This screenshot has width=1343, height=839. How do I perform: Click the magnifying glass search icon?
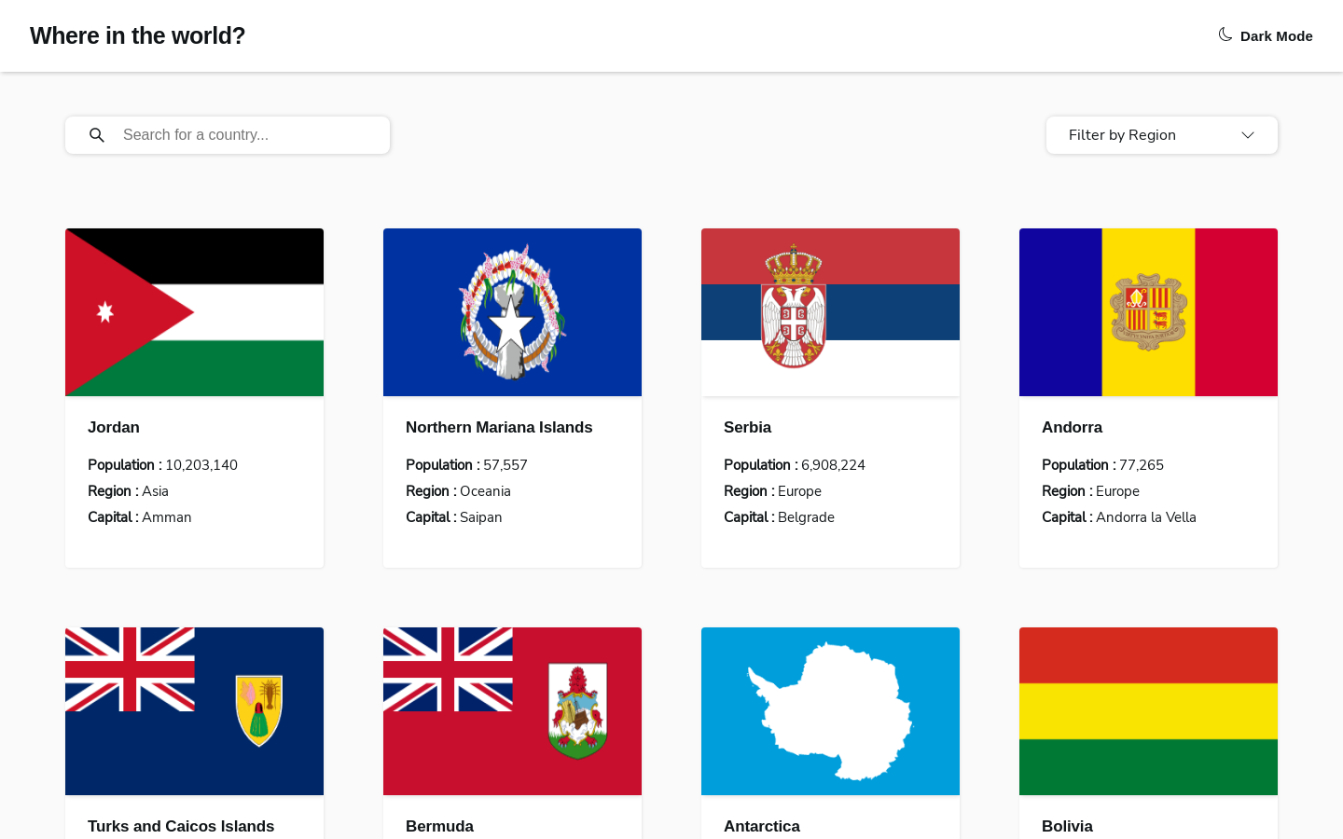click(97, 135)
